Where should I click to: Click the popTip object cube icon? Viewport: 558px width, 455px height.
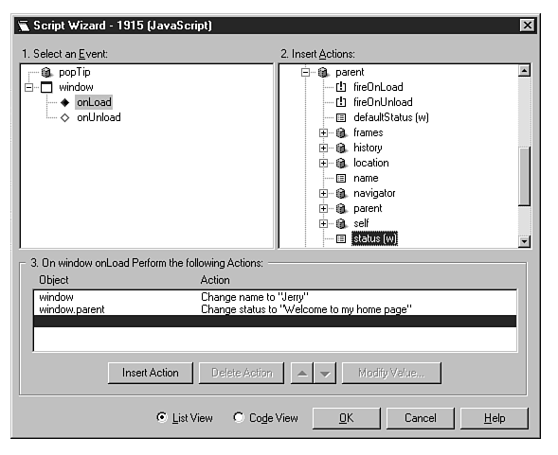[45, 72]
